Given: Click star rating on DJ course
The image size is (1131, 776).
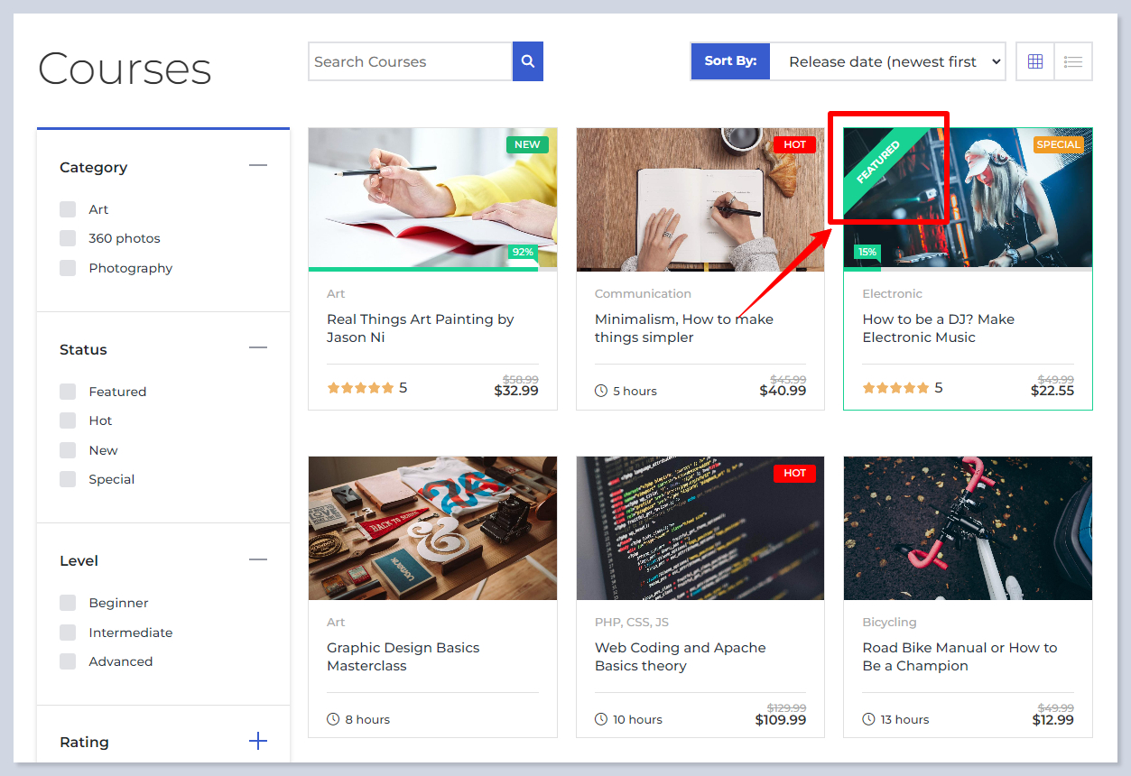Looking at the screenshot, I should [x=895, y=388].
